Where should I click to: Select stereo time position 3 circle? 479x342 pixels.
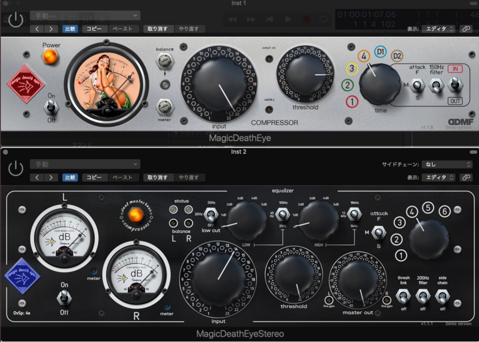(399, 222)
